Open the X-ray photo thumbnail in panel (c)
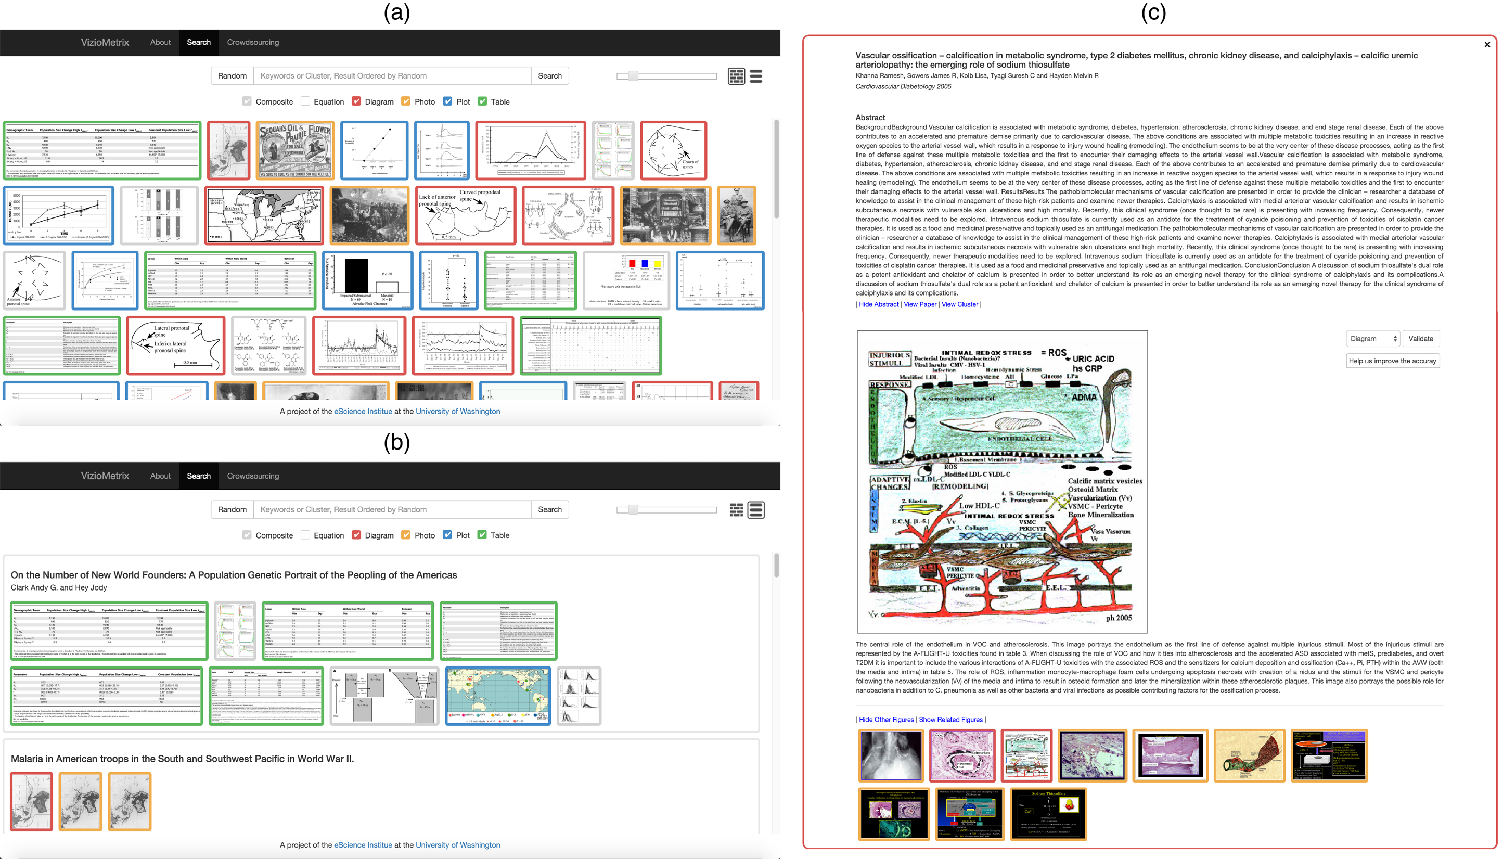Viewport: 1503px width, 859px height. pos(891,756)
